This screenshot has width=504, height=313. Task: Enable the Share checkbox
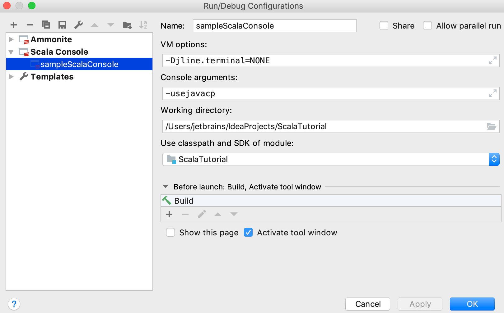(x=384, y=25)
